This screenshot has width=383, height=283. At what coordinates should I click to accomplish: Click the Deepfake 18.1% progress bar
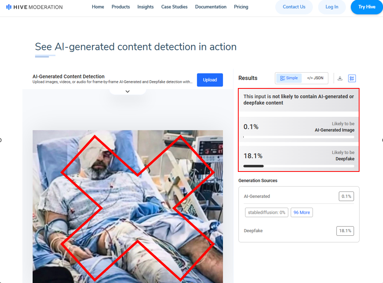[x=299, y=166]
